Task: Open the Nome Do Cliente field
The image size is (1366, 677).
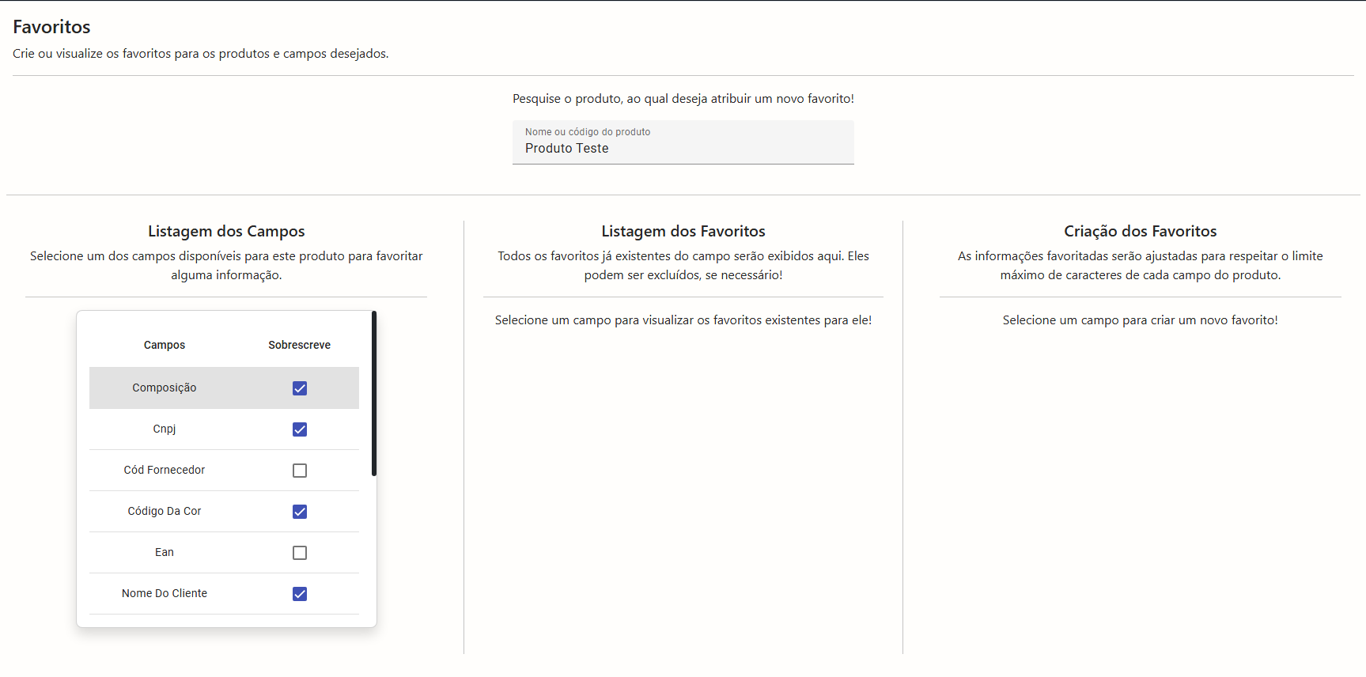Action: tap(165, 593)
